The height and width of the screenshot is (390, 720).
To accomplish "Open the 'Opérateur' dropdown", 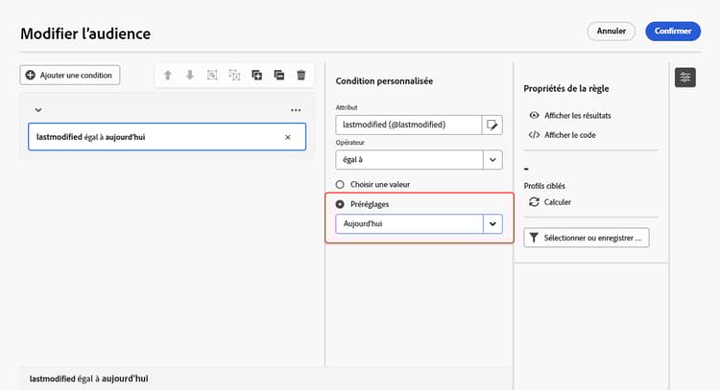I will click(493, 160).
